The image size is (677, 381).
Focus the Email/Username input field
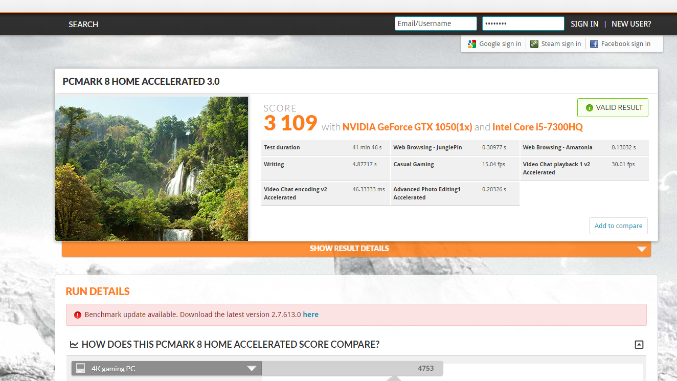pos(436,24)
